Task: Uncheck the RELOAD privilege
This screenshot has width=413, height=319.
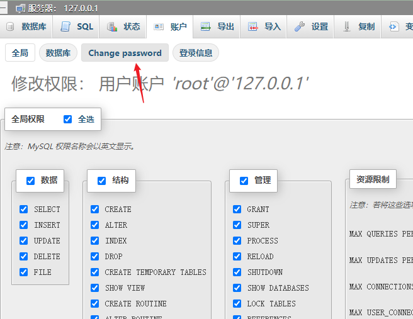Action: pos(237,256)
